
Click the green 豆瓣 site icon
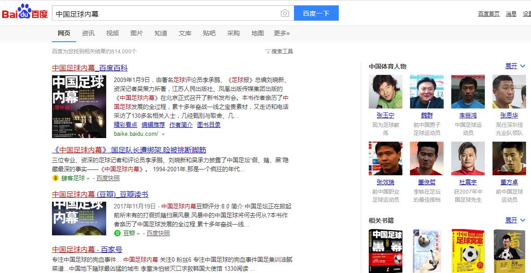[x=118, y=234]
